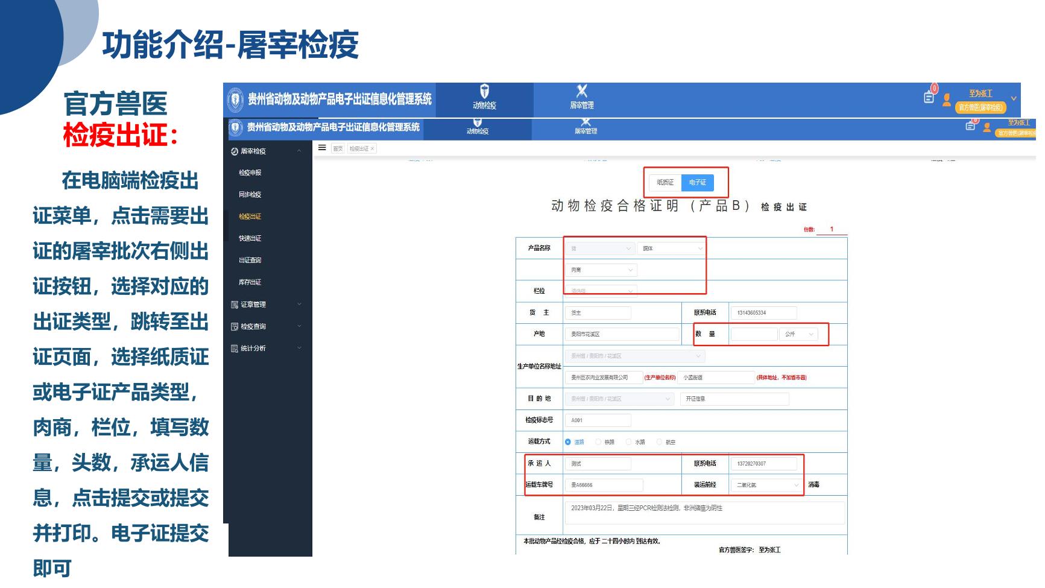The width and height of the screenshot is (1045, 588).
Task: Choose the 水路 transport radio option
Action: click(x=628, y=442)
